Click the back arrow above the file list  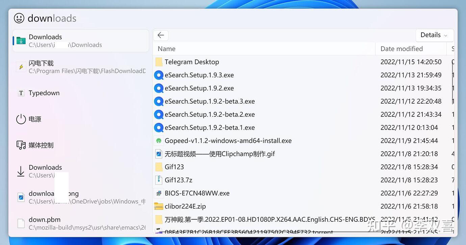pos(161,35)
